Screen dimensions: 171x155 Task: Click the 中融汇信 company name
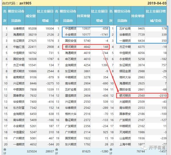19,47
